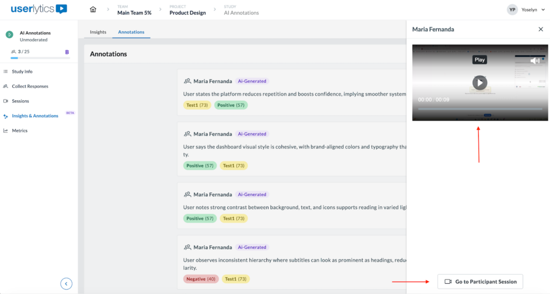Screen dimensions: 550x294
Task: Click the Userlytics logo
Action: (39, 9)
